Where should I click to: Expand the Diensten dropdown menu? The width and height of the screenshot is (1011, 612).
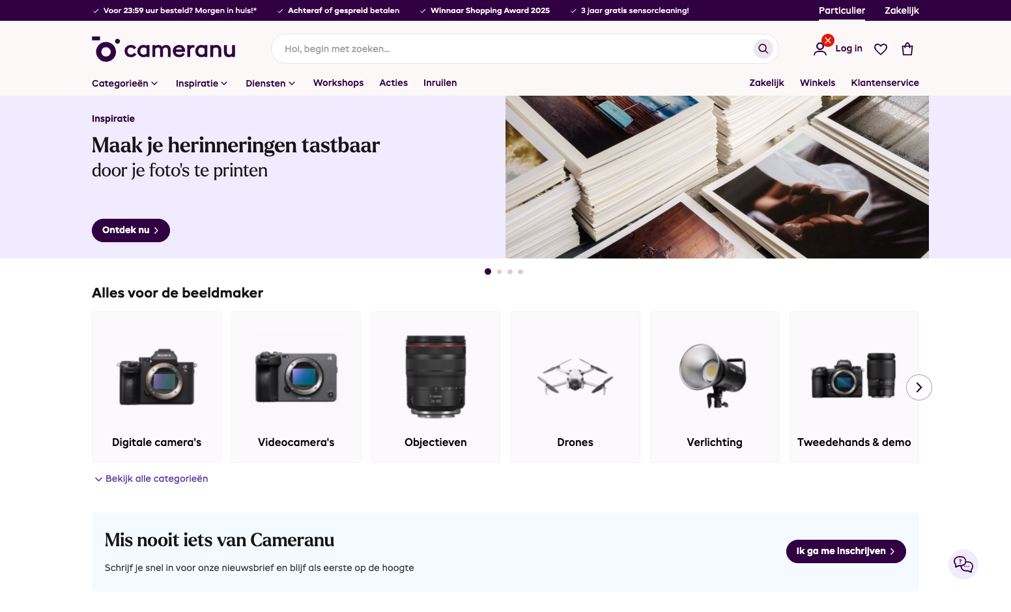tap(270, 83)
